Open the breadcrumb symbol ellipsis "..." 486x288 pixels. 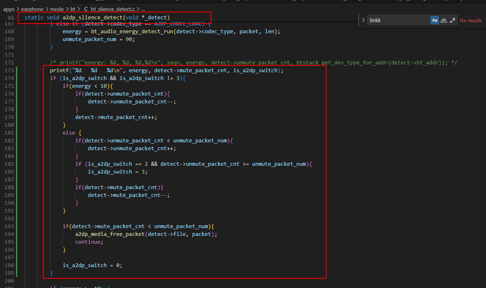coord(143,9)
